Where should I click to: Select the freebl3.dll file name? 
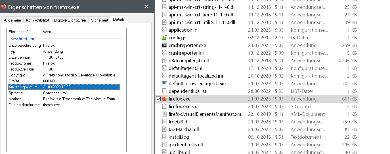[179, 122]
